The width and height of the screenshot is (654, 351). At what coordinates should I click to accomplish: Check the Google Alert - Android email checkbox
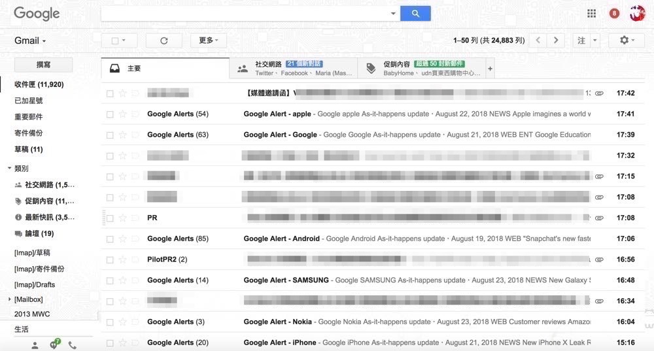(x=110, y=239)
